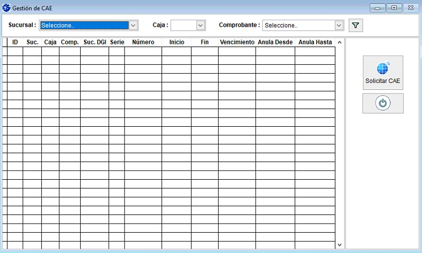This screenshot has width=422, height=253.
Task: Click the filter funnel icon
Action: pyautogui.click(x=355, y=25)
